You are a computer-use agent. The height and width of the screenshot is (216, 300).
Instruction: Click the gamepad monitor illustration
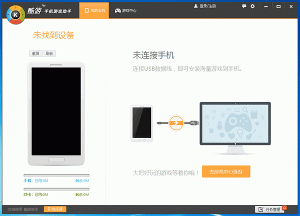[235, 128]
